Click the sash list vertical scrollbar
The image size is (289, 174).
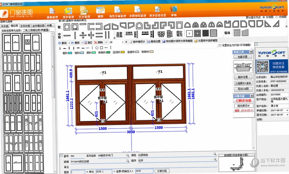[x=53, y=103]
